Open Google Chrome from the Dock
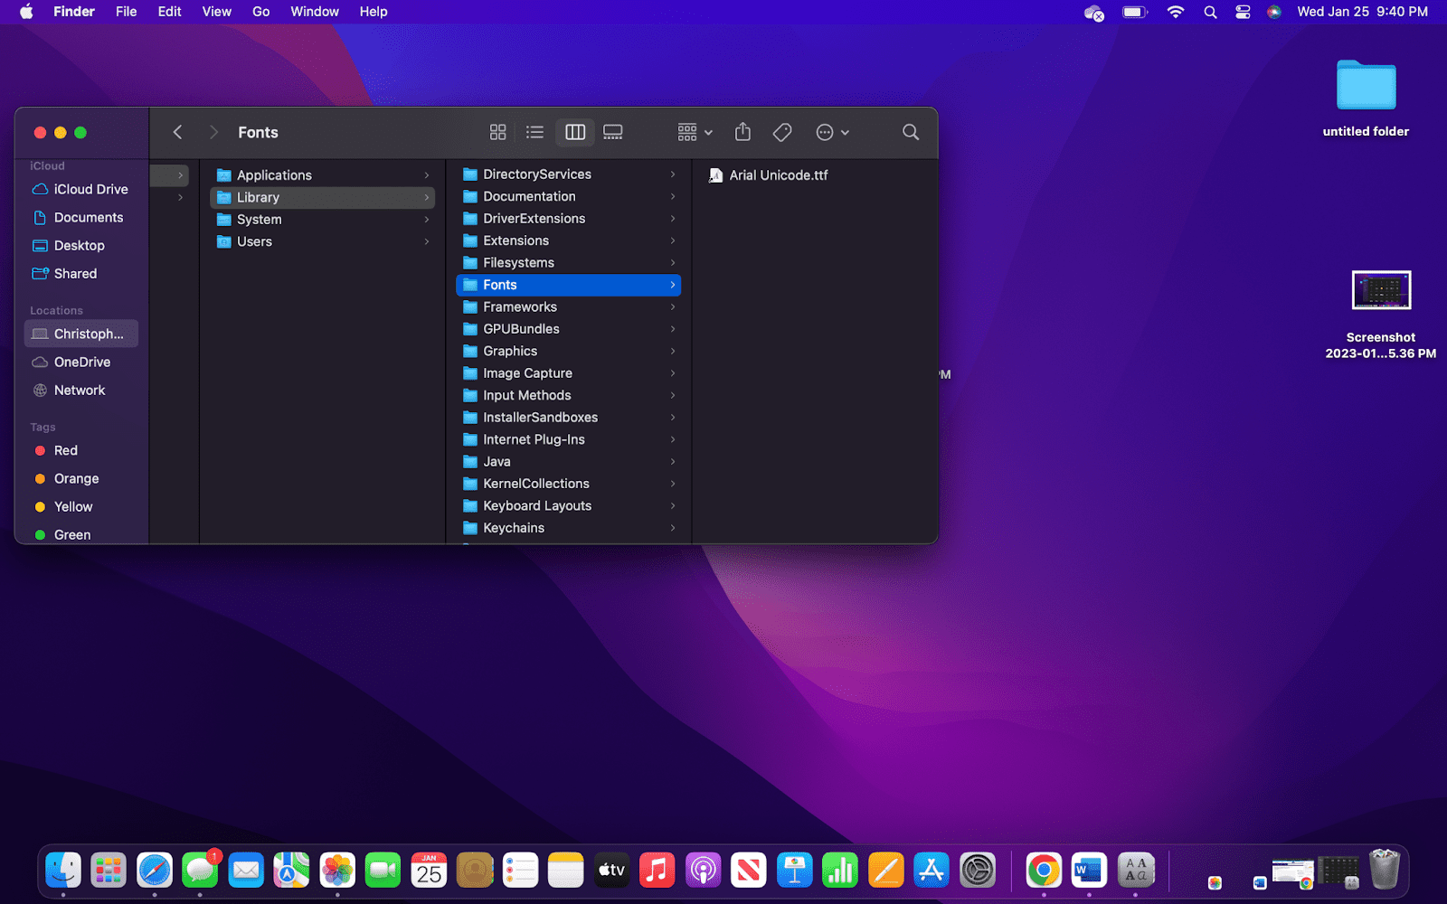 [1044, 871]
